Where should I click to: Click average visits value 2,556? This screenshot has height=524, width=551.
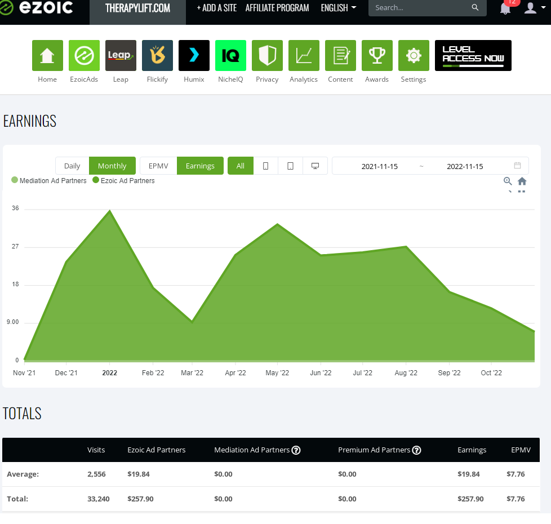pos(96,474)
